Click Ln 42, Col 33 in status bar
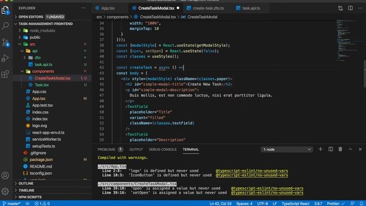This screenshot has width=366, height=206. [x=220, y=204]
